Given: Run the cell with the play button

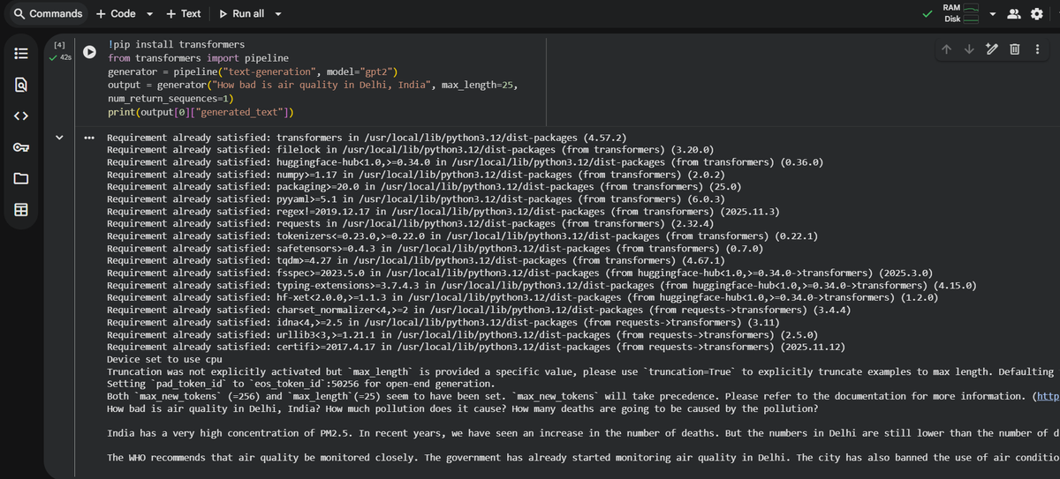Looking at the screenshot, I should coord(89,51).
